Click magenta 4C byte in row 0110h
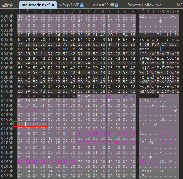The height and width of the screenshot is (179, 183). pos(110,96)
